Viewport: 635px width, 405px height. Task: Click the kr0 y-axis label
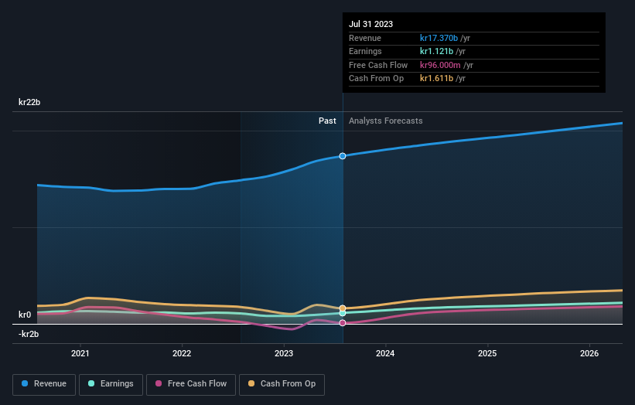25,315
